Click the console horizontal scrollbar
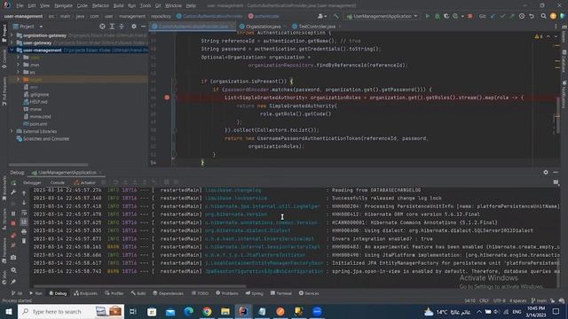Image resolution: width=568 pixels, height=319 pixels. pyautogui.click(x=139, y=286)
